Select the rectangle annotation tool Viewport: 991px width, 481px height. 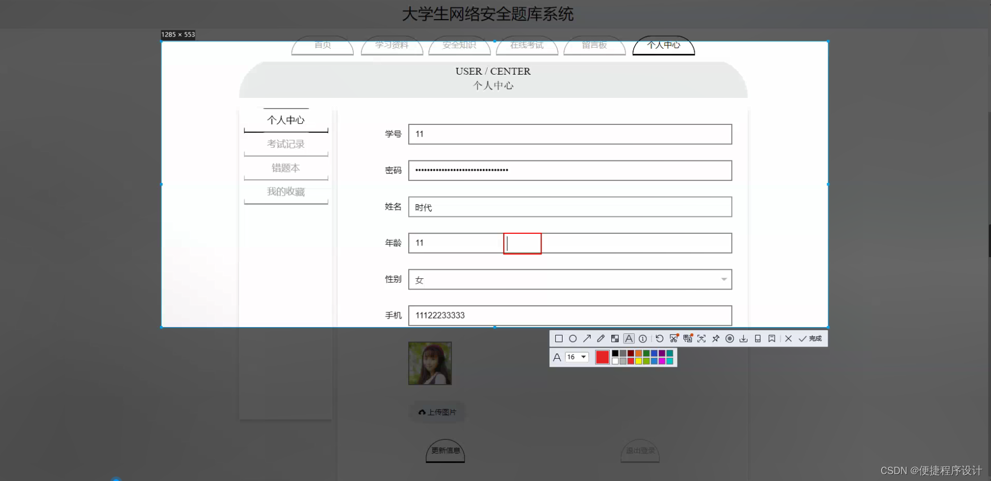(x=559, y=339)
